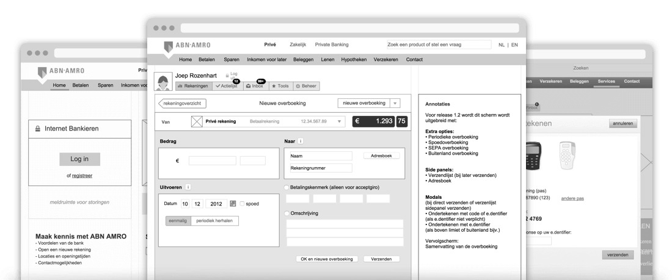Click the Adresboek button

[381, 156]
